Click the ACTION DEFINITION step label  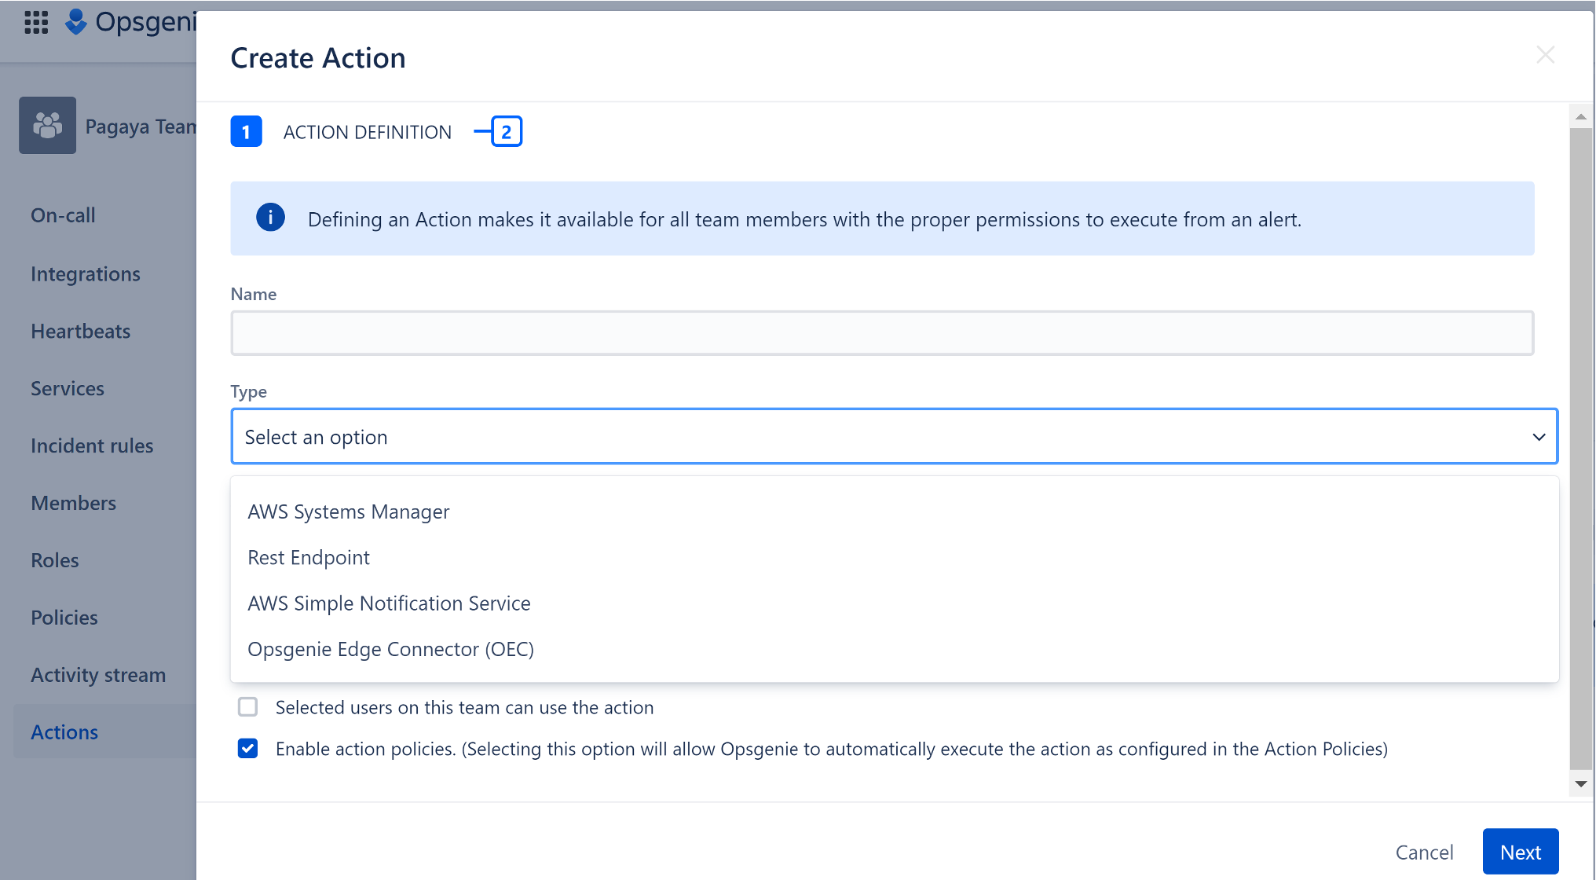[x=367, y=132]
